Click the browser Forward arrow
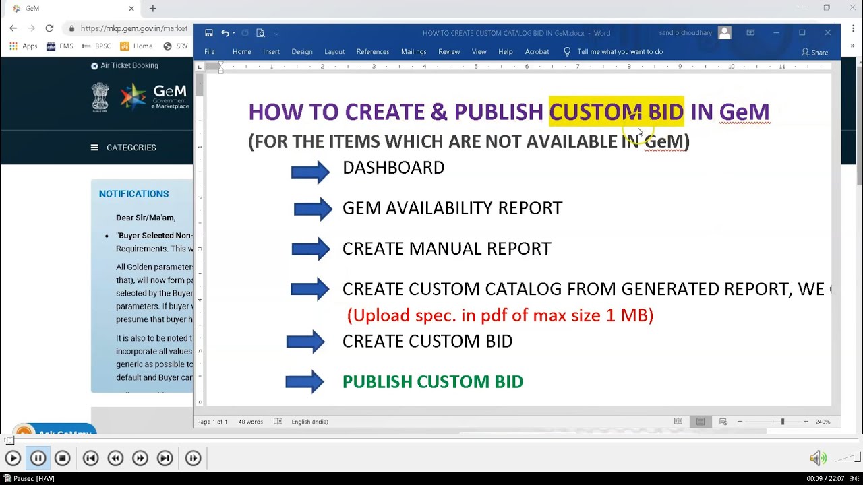 (x=32, y=28)
